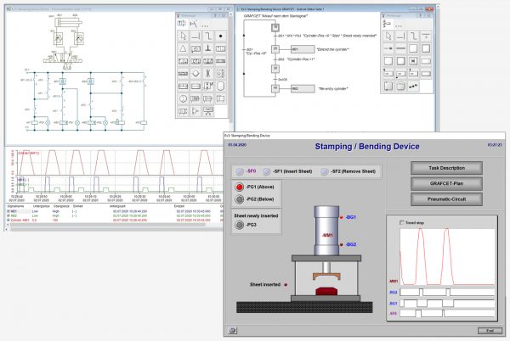This screenshot has width=510, height=341.
Task: Click the End button
Action: (x=490, y=331)
